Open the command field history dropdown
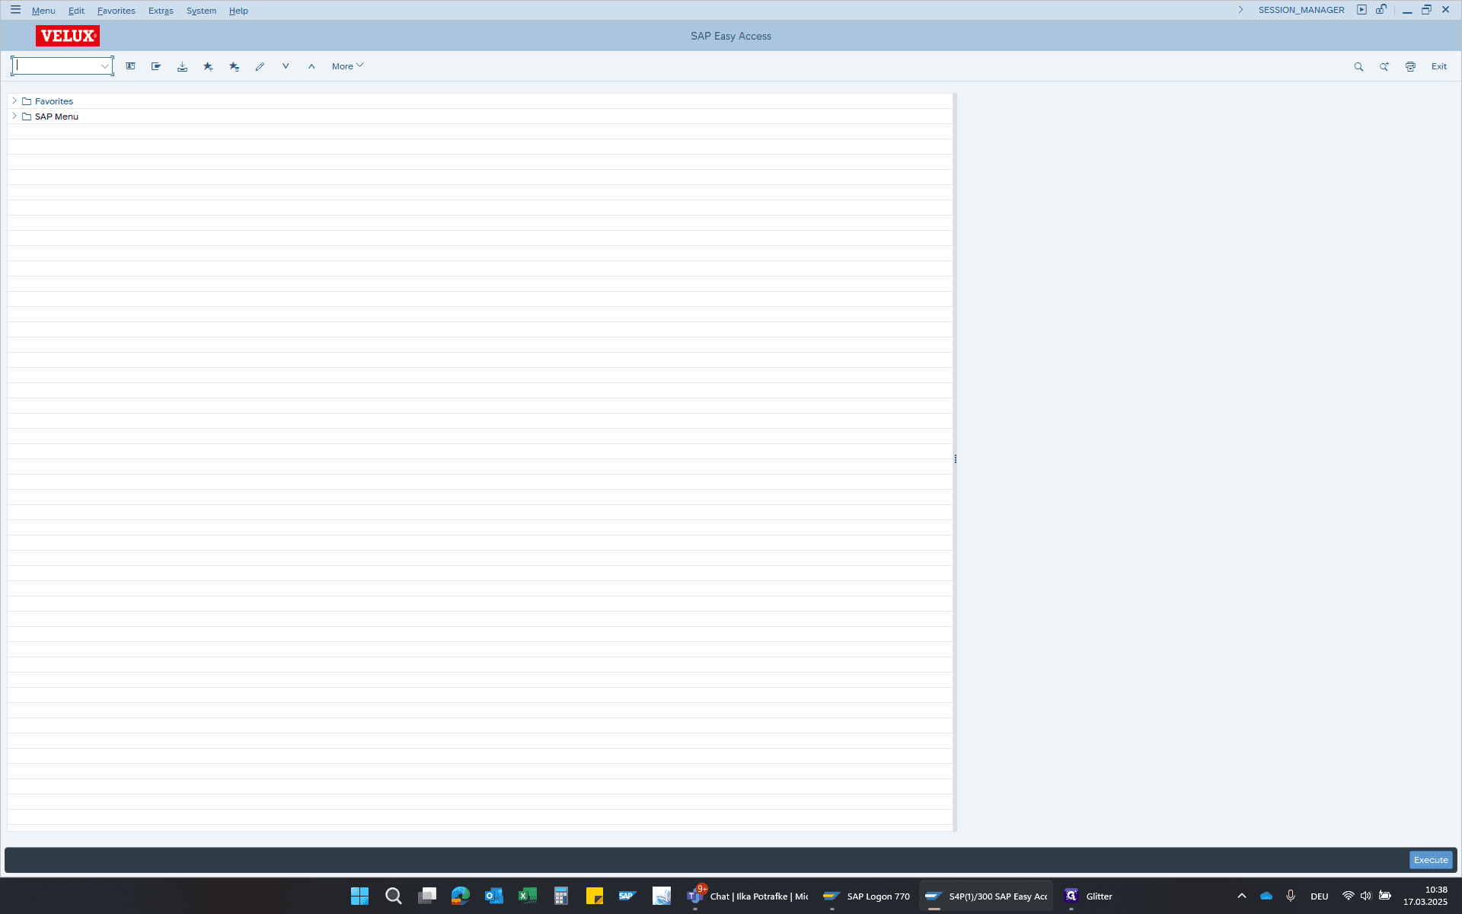This screenshot has width=1462, height=914. (x=105, y=66)
